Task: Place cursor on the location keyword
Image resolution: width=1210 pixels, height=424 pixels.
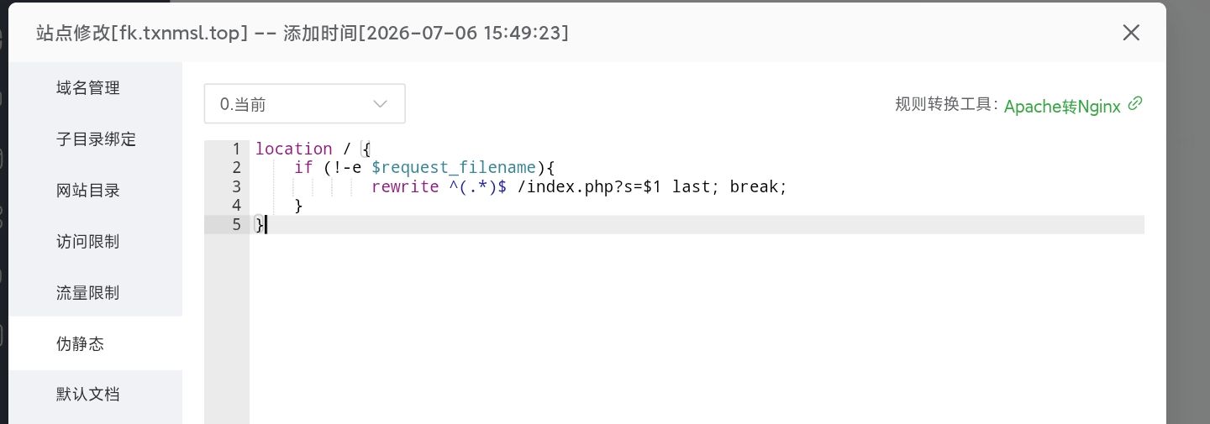Action: click(x=294, y=149)
